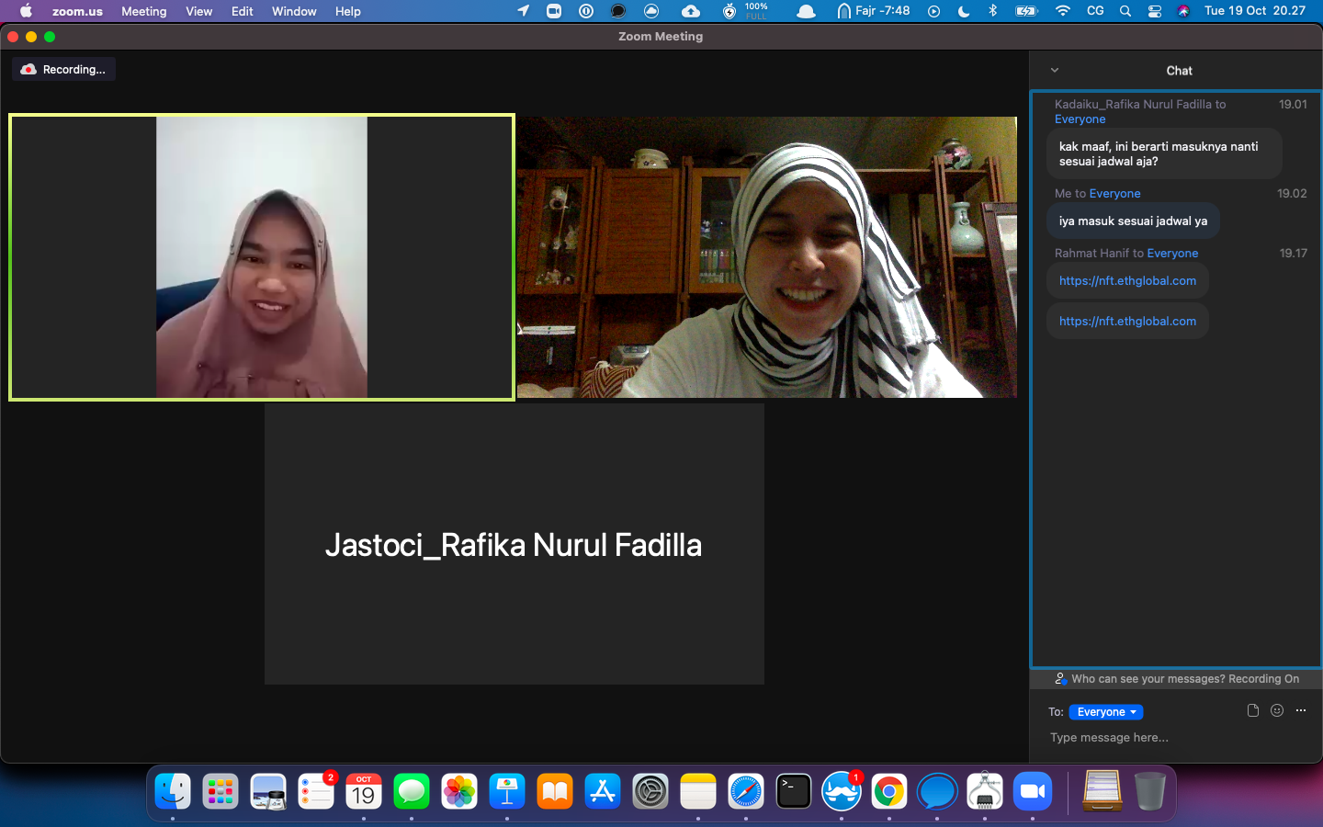Open the Help menu

pos(347,11)
